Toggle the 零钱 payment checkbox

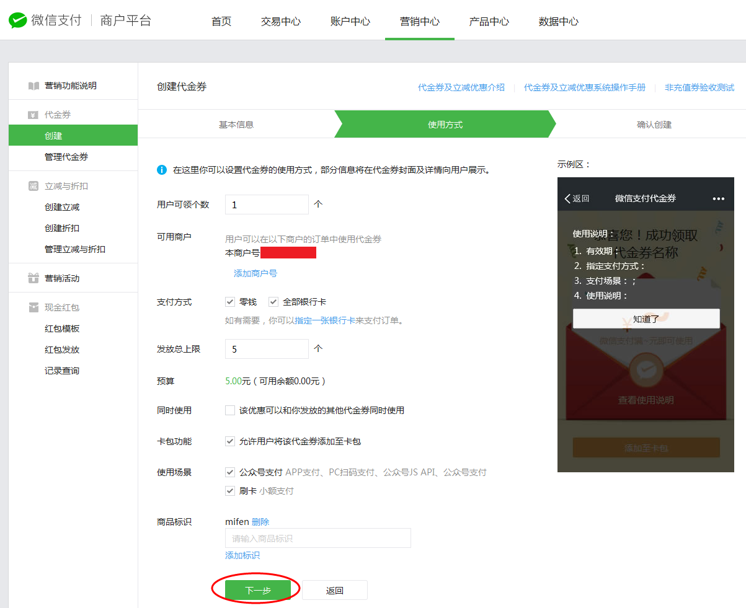tap(230, 302)
